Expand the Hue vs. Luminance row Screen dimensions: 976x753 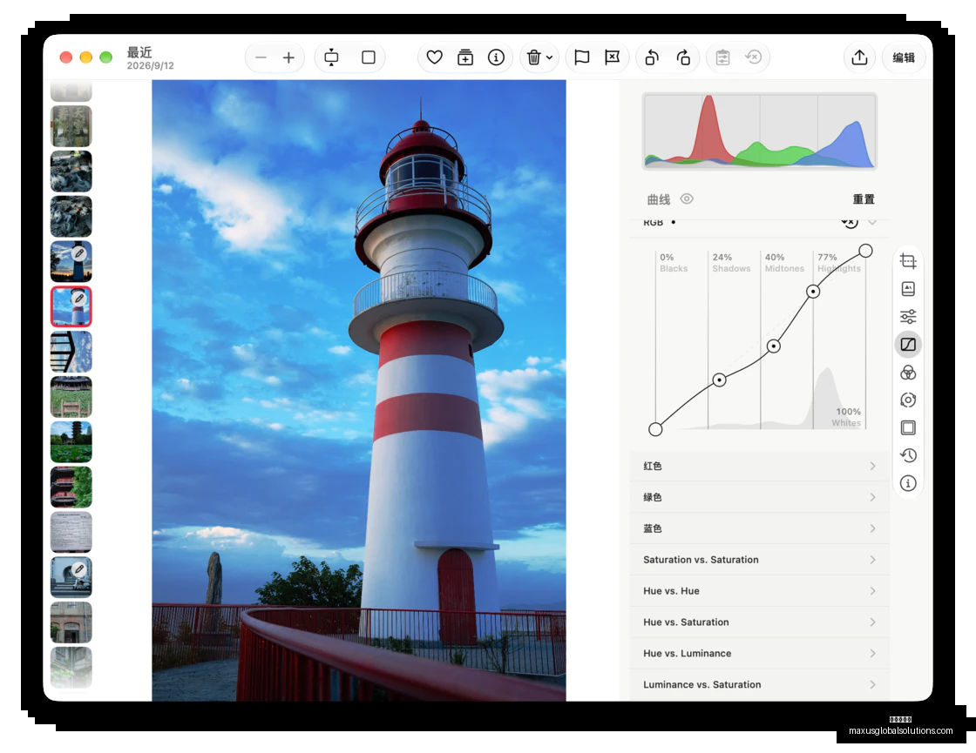click(x=759, y=654)
